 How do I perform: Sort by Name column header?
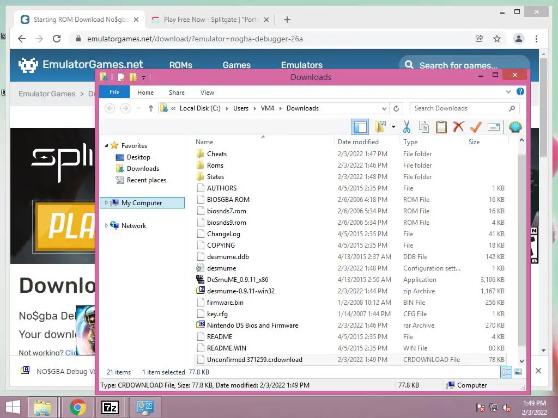point(204,142)
